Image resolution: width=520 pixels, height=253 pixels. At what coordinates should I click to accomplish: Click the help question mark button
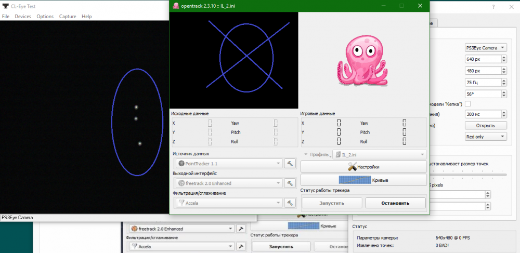(493, 7)
